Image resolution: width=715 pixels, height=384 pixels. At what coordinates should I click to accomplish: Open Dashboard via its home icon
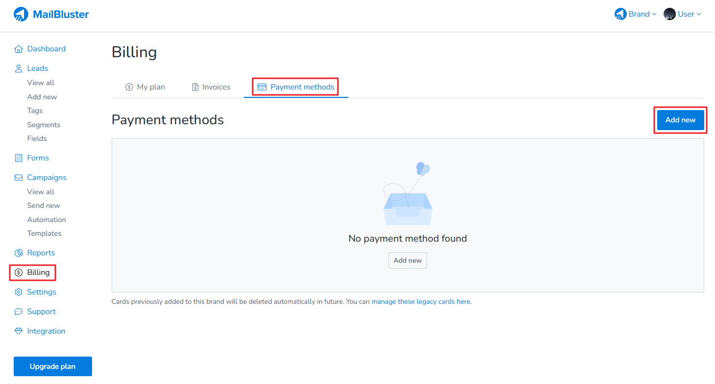19,49
